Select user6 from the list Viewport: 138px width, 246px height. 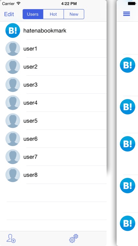pyautogui.click(x=53, y=139)
